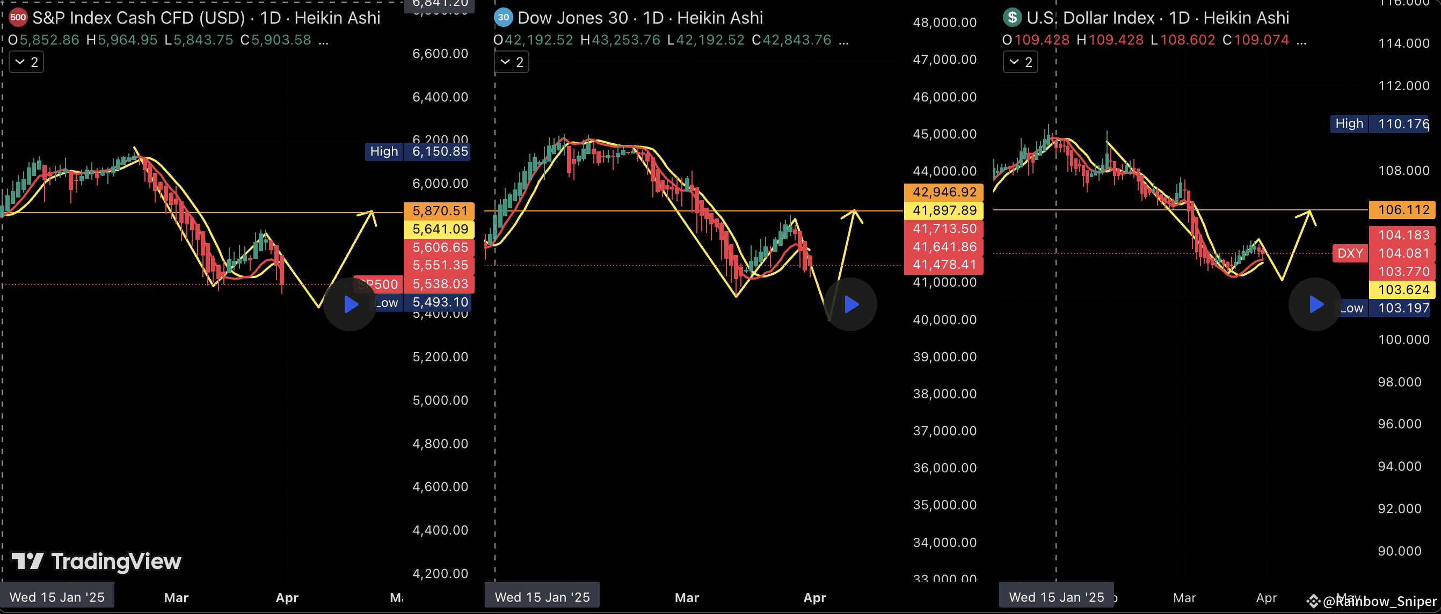The image size is (1441, 614).
Task: Click the Low 103.197 label on Dollar chart
Action: [x=1402, y=308]
